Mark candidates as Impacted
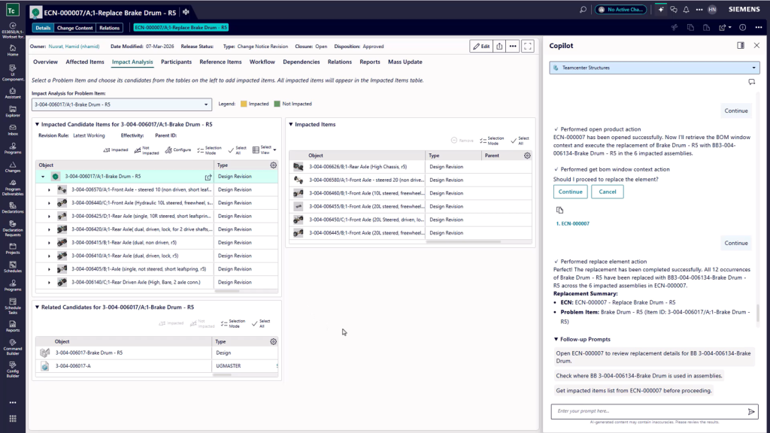 tap(116, 150)
